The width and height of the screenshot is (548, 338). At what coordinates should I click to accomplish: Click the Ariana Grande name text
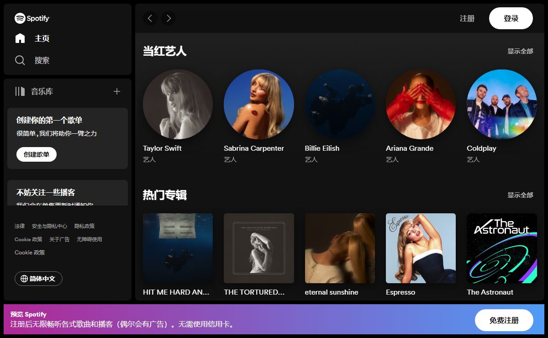410,148
